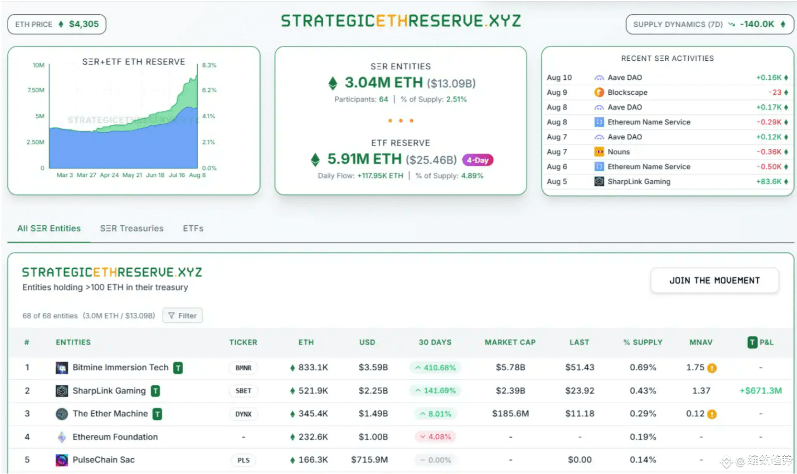Click the Ethereum Name Service icon for Aug 6
The height and width of the screenshot is (474, 797).
pos(599,166)
